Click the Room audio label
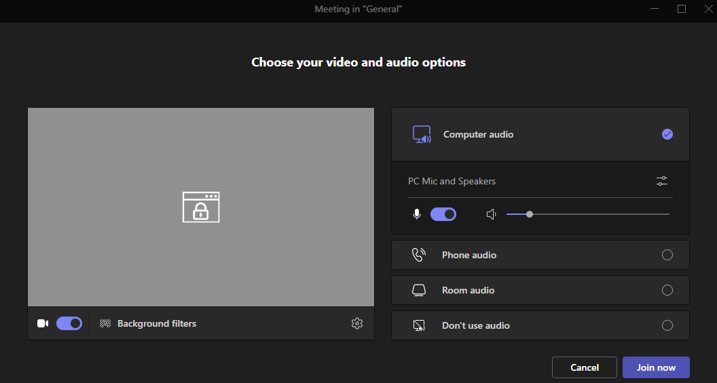 click(x=468, y=290)
